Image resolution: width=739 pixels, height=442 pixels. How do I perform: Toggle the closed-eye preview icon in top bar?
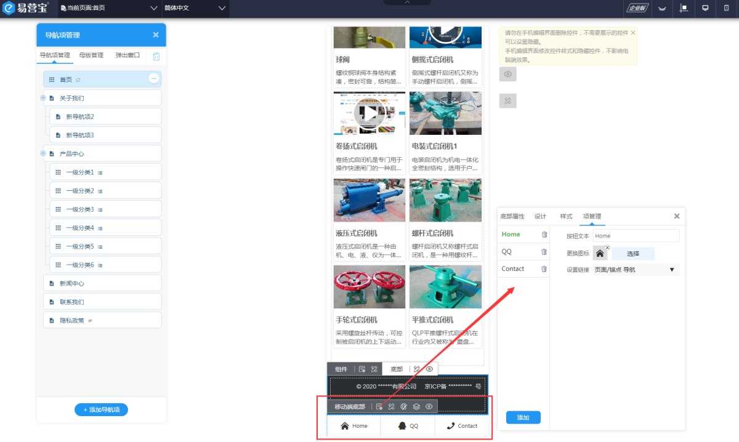point(663,8)
